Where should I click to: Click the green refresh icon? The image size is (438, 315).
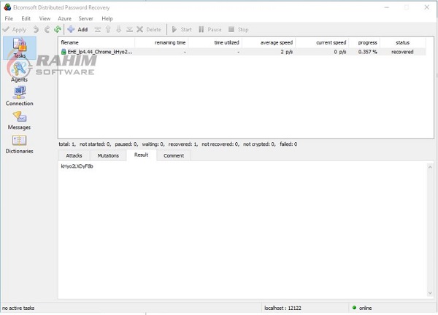pyautogui.click(x=58, y=29)
